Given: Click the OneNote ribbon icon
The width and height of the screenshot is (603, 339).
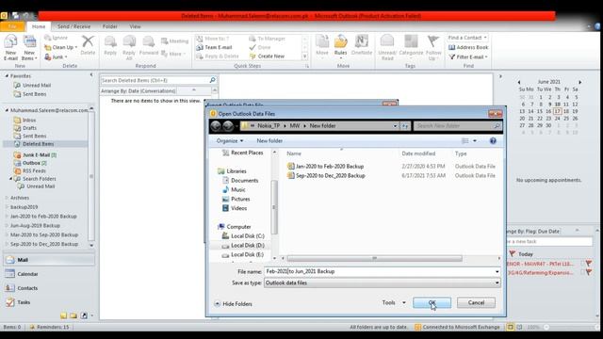Looking at the screenshot, I should 362,45.
